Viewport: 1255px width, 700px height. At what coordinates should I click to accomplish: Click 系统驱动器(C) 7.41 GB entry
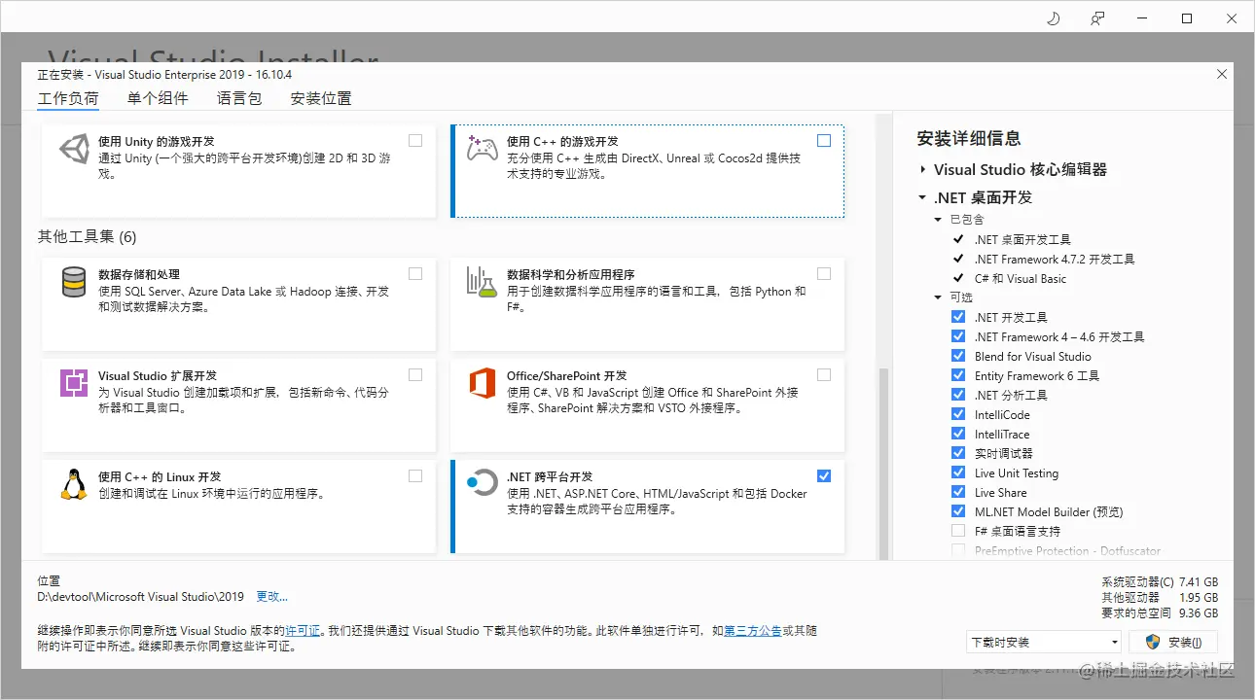coord(1160,582)
